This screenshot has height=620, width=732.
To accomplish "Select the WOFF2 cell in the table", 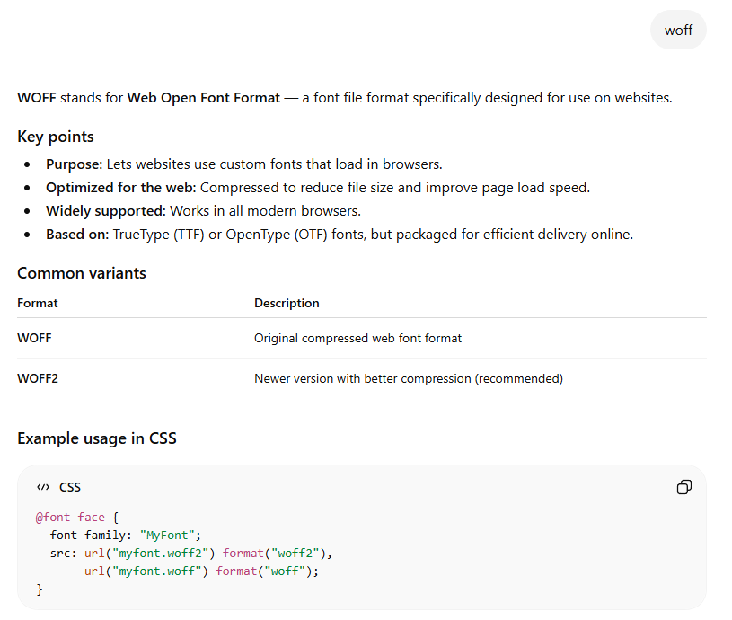I will click(x=38, y=378).
